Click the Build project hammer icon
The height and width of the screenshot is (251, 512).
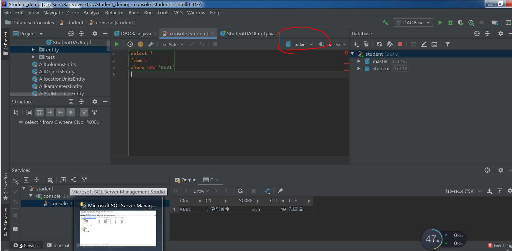pyautogui.click(x=385, y=23)
